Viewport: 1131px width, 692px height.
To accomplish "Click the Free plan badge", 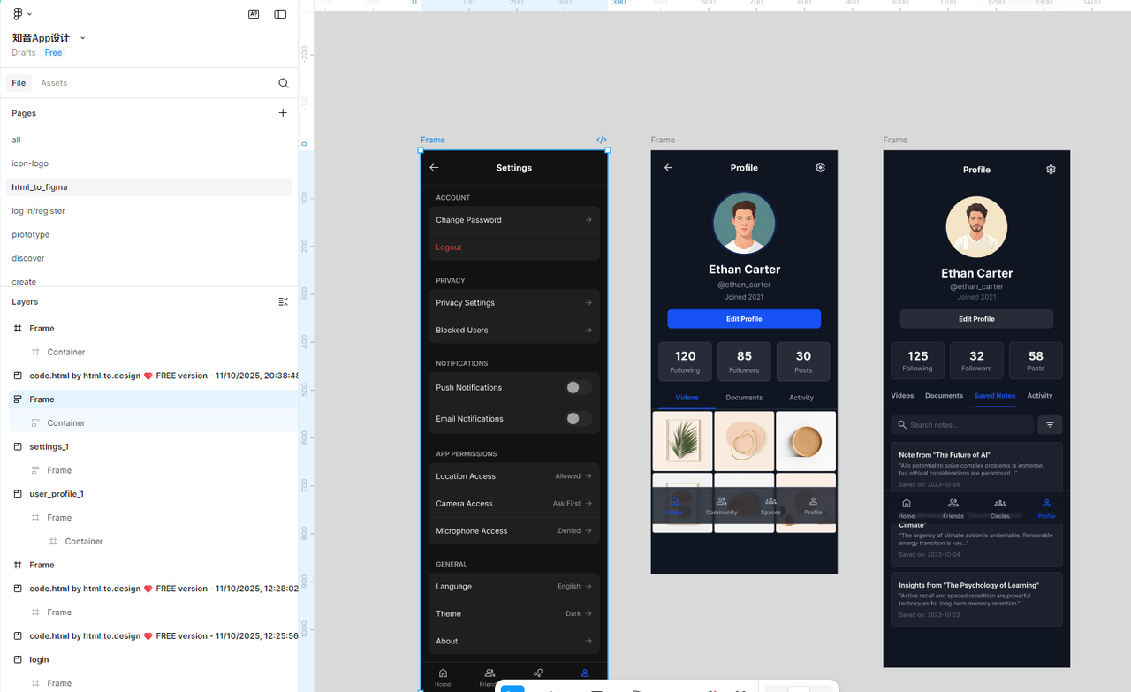I will point(54,53).
